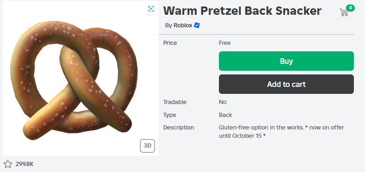The image size is (365, 172).
Task: Click the Back type value
Action: click(225, 115)
